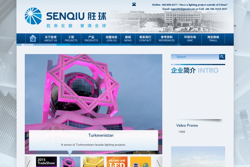Open the Turkmenistan project title link
The width and height of the screenshot is (250, 167).
101,135
